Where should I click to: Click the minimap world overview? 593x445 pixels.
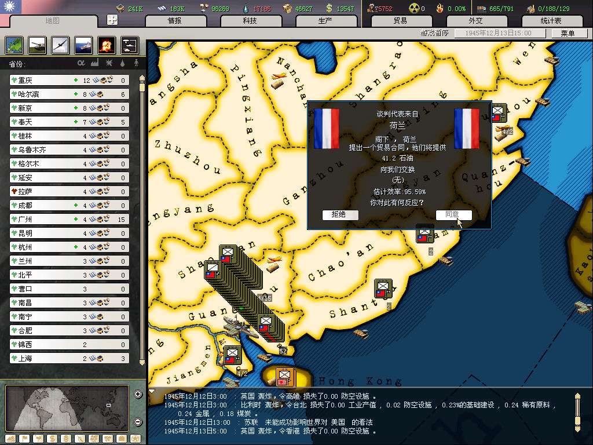click(67, 408)
